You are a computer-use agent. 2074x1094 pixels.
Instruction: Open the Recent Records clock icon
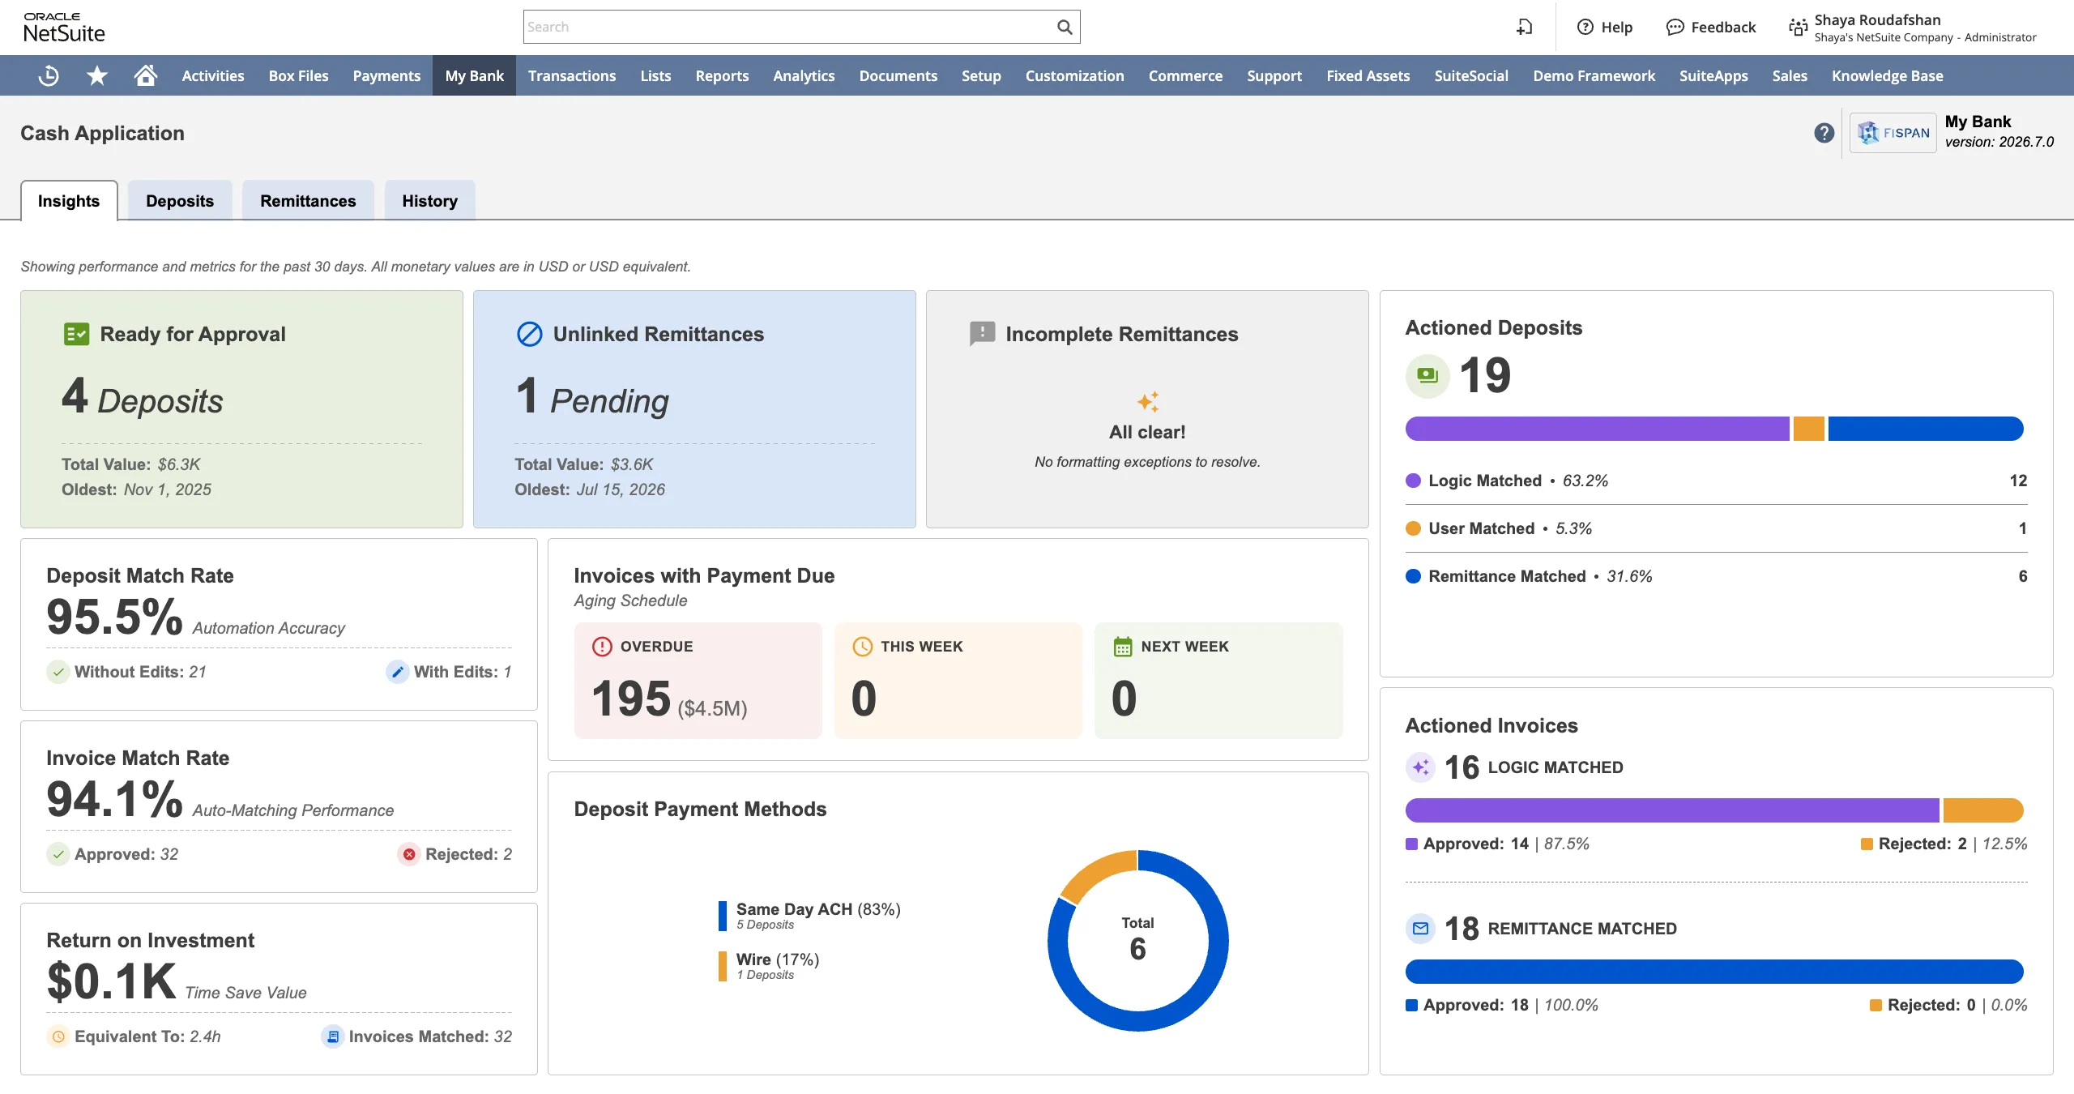[x=49, y=75]
